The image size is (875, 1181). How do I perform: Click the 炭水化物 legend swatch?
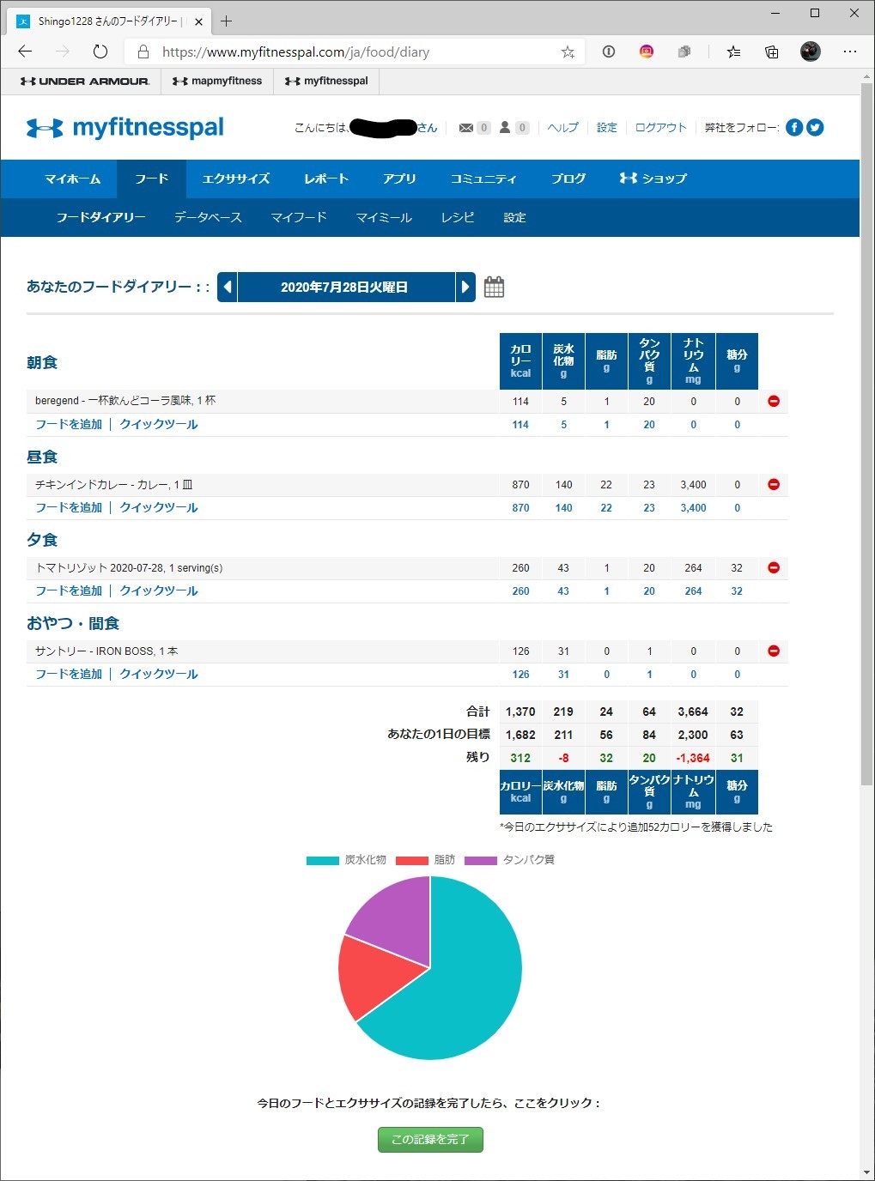pyautogui.click(x=322, y=860)
